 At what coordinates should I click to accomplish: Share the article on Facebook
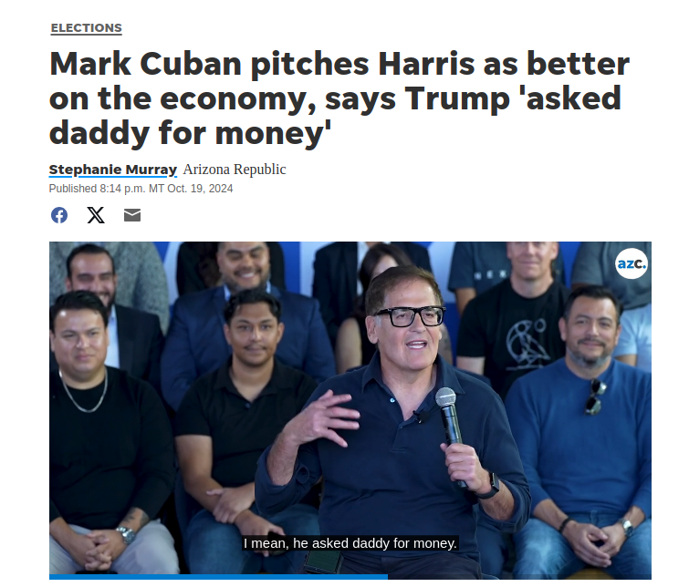[59, 215]
